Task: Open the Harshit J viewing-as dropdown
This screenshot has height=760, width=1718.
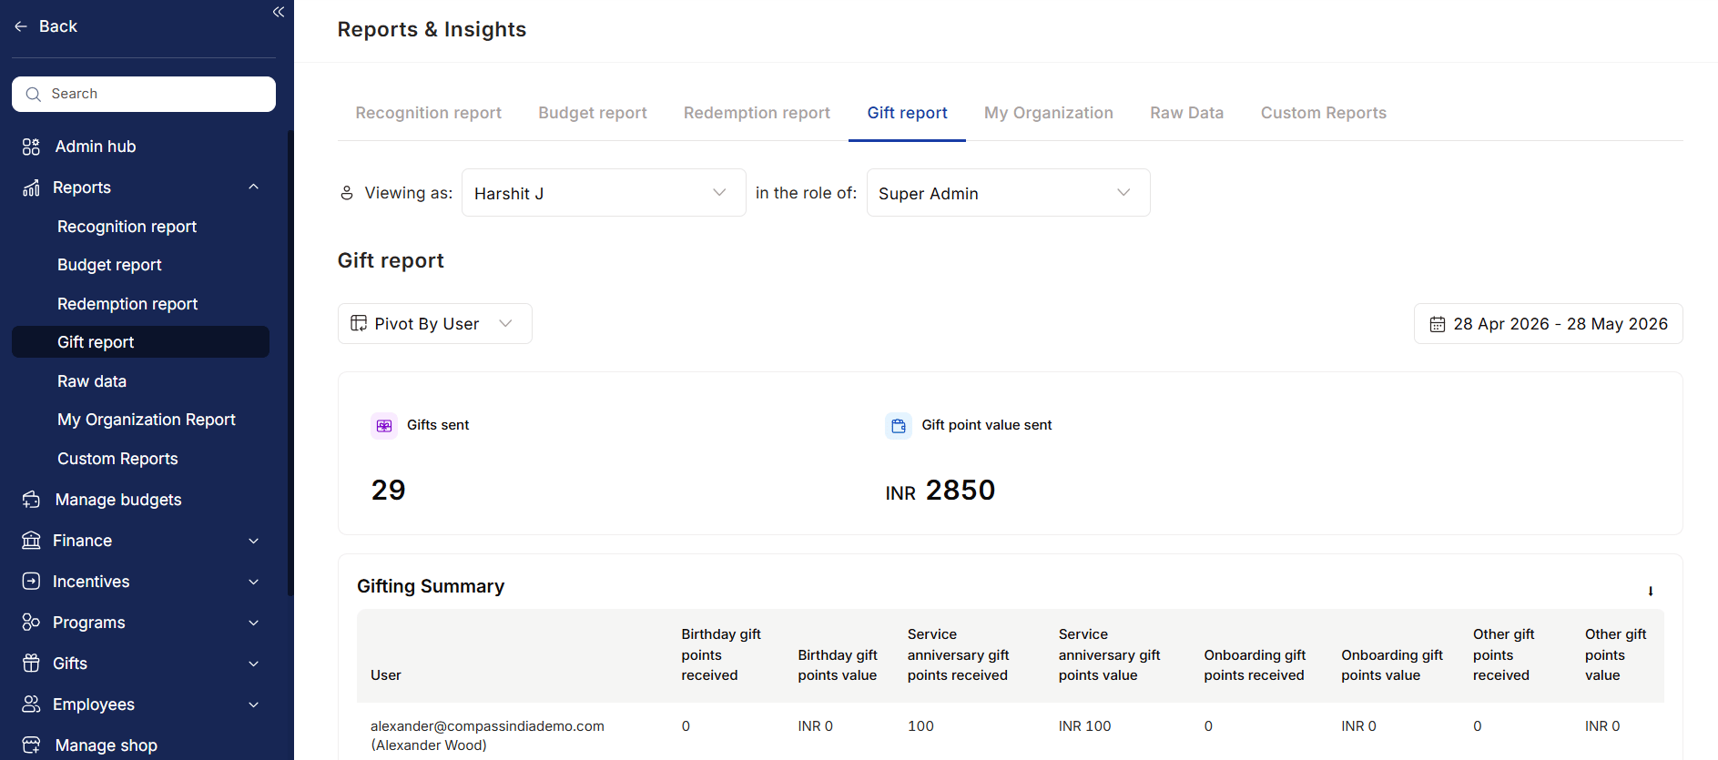Action: click(604, 193)
